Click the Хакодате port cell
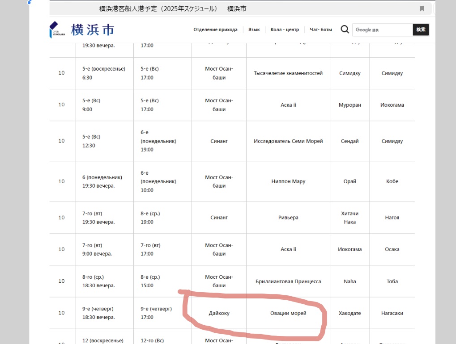This screenshot has height=344, width=456. [x=350, y=313]
